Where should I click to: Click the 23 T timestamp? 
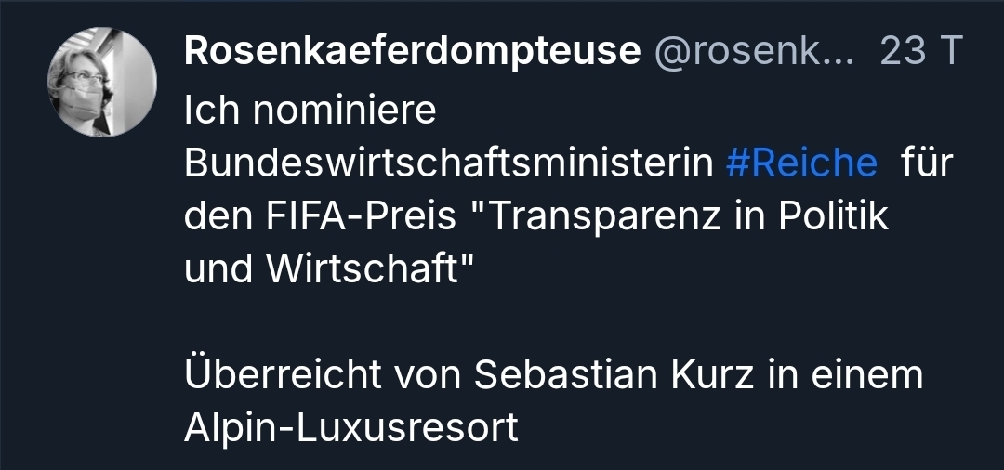(x=919, y=53)
